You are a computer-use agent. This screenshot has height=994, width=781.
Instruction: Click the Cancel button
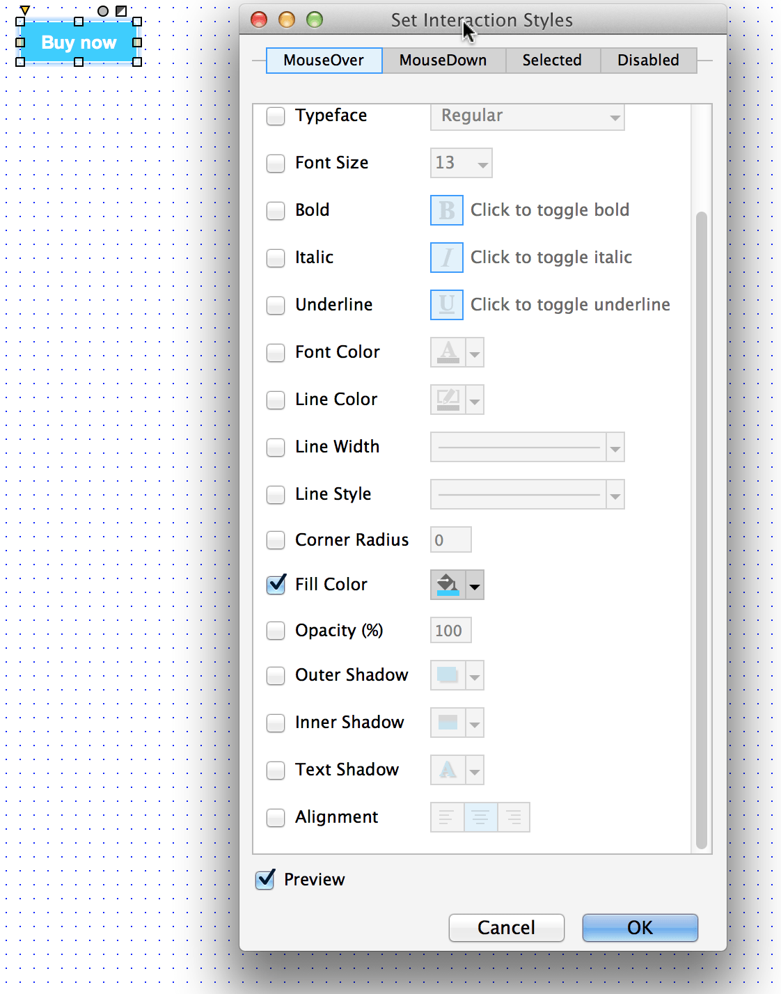(506, 928)
